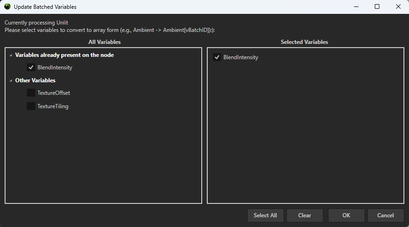Close the dialog with the X button
The width and height of the screenshot is (409, 227).
pos(398,7)
